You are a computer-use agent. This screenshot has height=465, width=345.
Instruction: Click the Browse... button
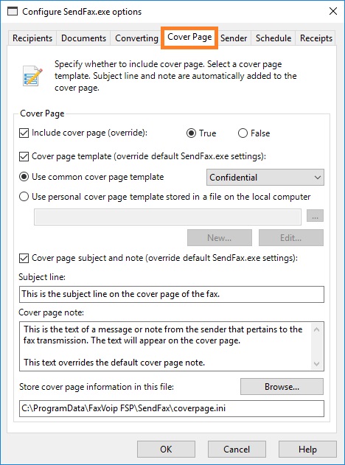tap(282, 386)
